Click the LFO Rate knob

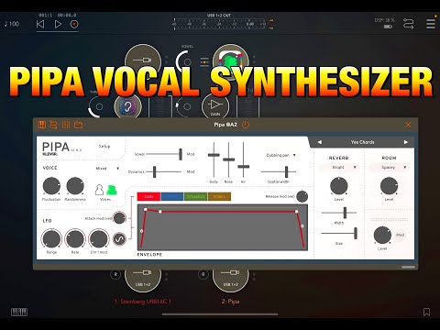point(75,238)
